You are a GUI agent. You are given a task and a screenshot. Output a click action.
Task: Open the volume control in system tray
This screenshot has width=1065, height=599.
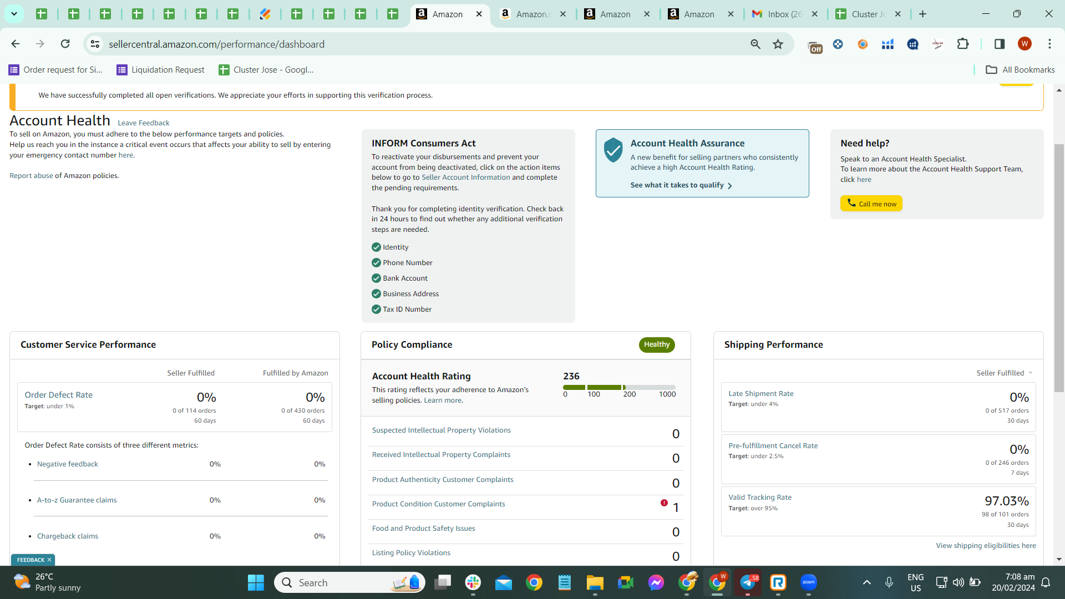tap(958, 582)
